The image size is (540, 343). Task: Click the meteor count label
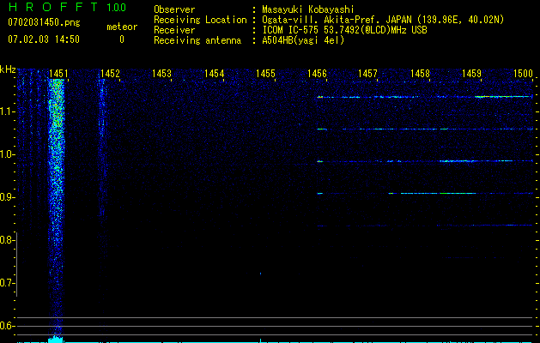pos(122,27)
